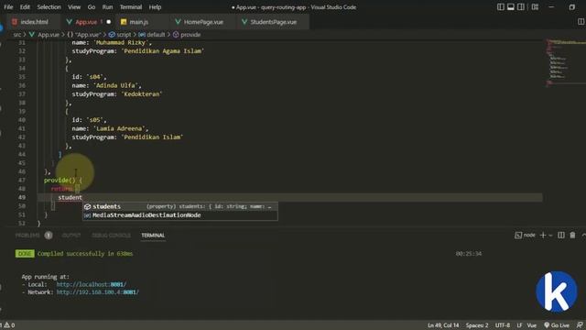Change indentation via Spaces: 2
This screenshot has height=330, width=586.
[x=477, y=325]
